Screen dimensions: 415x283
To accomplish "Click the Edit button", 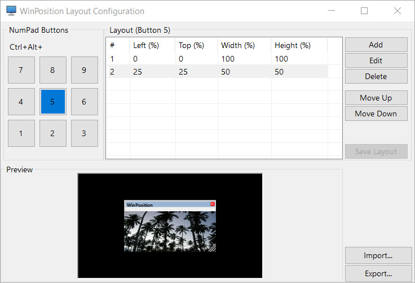I will (376, 60).
